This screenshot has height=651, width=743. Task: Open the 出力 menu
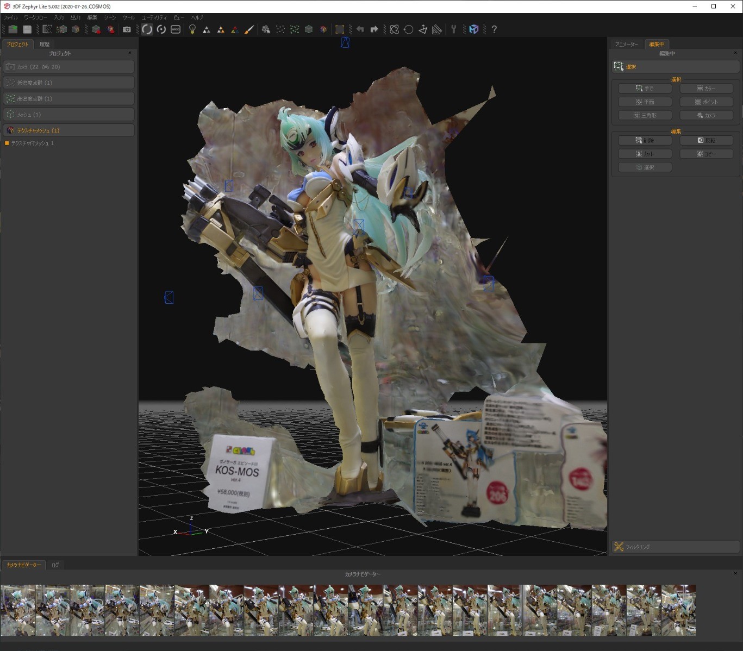[75, 17]
